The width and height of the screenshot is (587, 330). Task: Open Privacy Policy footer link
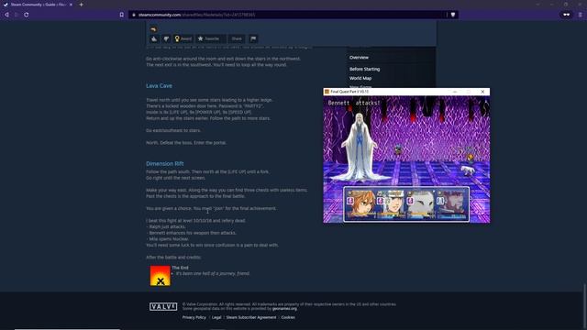(194, 317)
